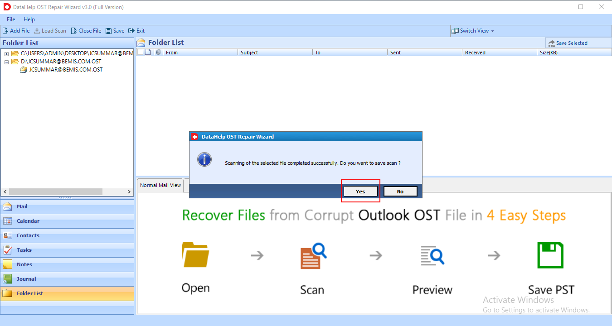
Task: Click the Preview magnifier step icon
Action: pyautogui.click(x=432, y=256)
